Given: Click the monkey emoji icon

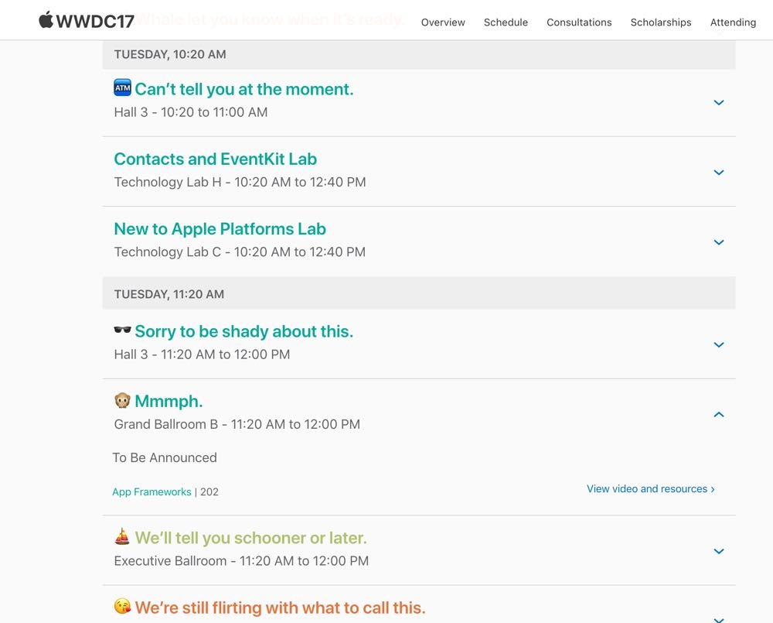Looking at the screenshot, I should pos(122,400).
